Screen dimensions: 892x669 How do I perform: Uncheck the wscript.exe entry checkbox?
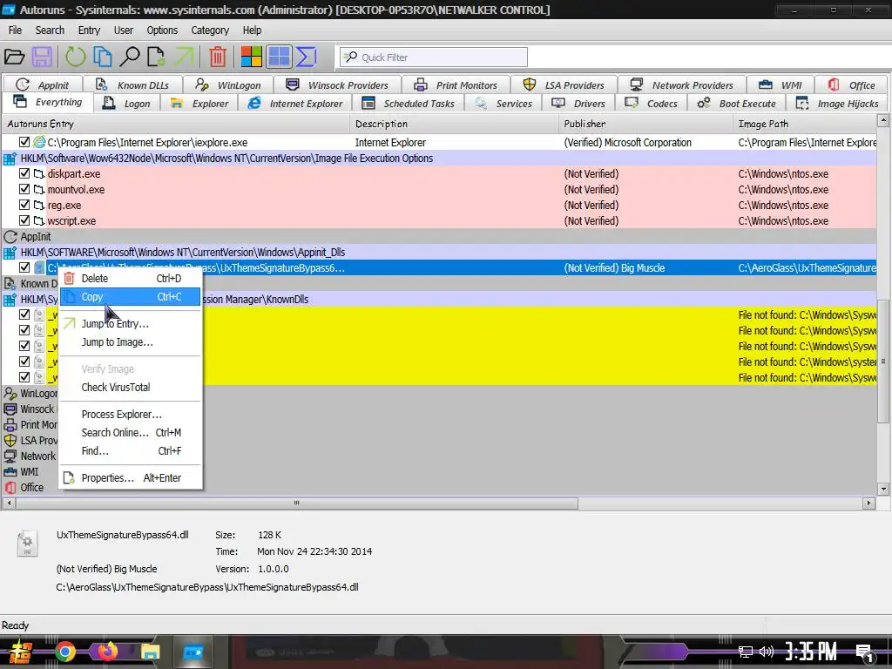point(24,220)
